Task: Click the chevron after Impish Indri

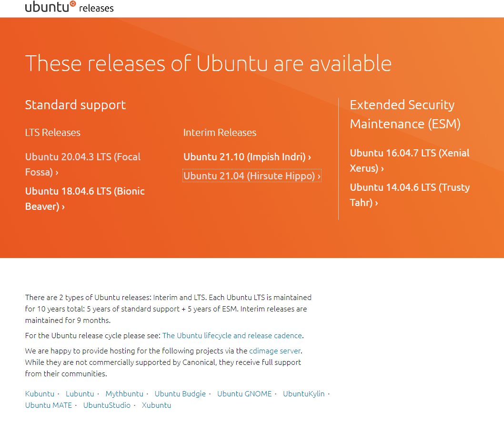Action: [309, 156]
